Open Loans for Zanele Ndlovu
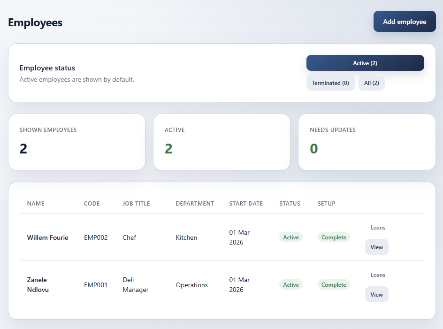Image resolution: width=443 pixels, height=329 pixels. (x=378, y=275)
